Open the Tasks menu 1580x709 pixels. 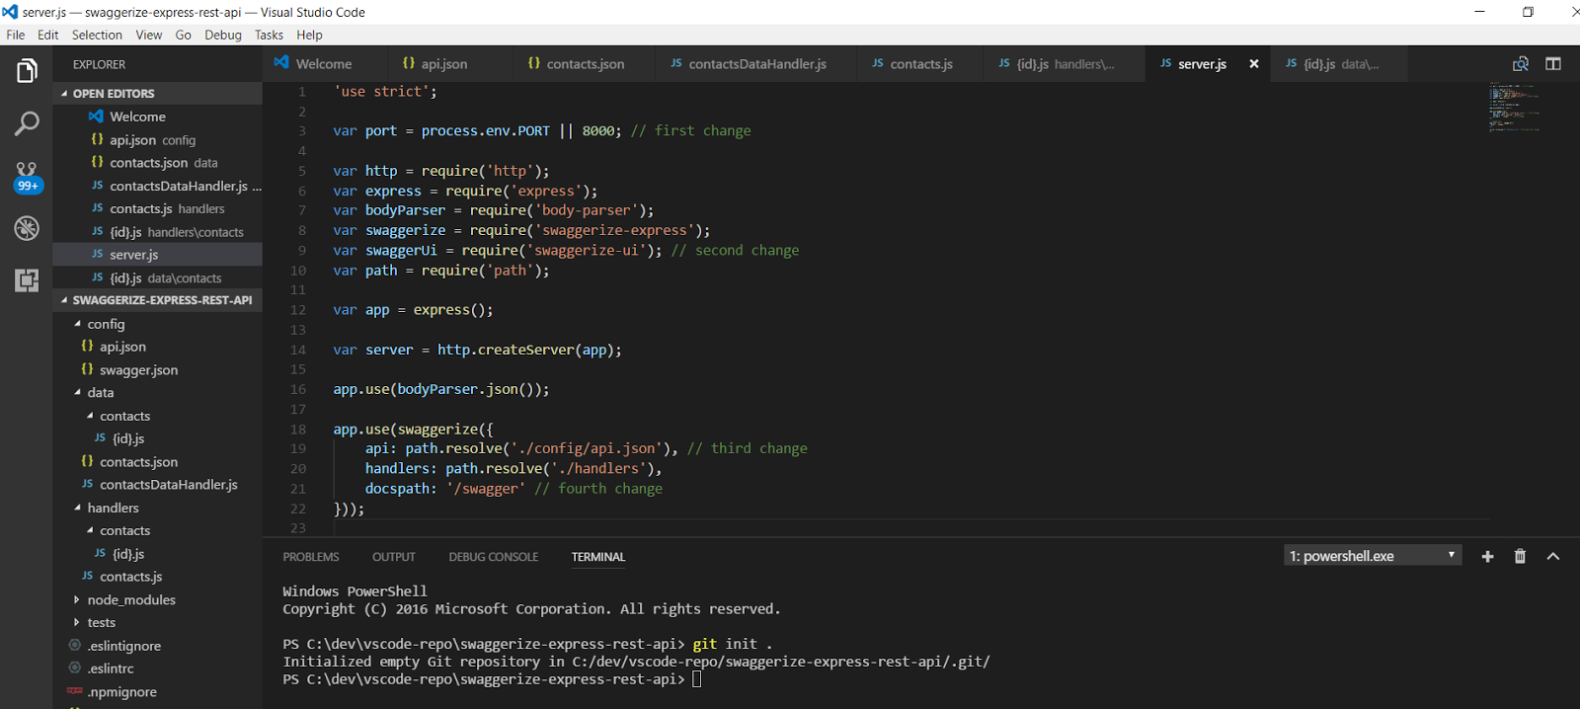click(269, 35)
